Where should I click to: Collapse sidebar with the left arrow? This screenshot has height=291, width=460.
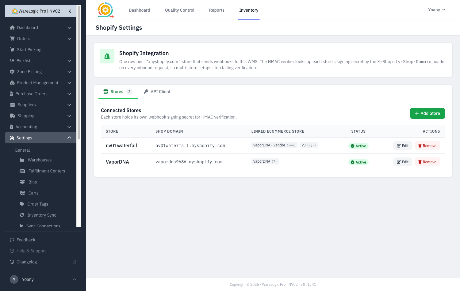[70, 11]
